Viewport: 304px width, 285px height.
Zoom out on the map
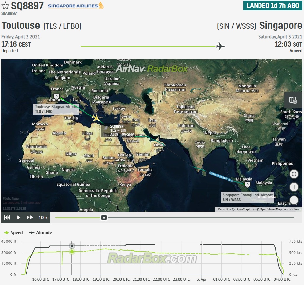point(294,200)
